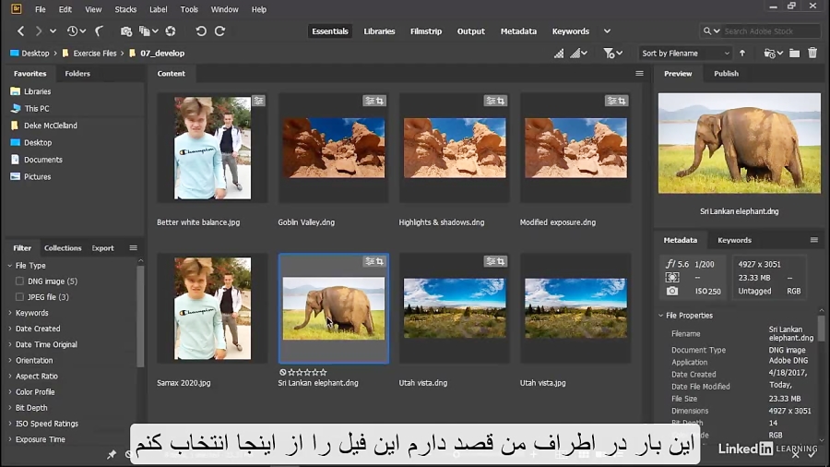The image size is (830, 467).
Task: Click Exercise Files in the path bar
Action: click(95, 54)
